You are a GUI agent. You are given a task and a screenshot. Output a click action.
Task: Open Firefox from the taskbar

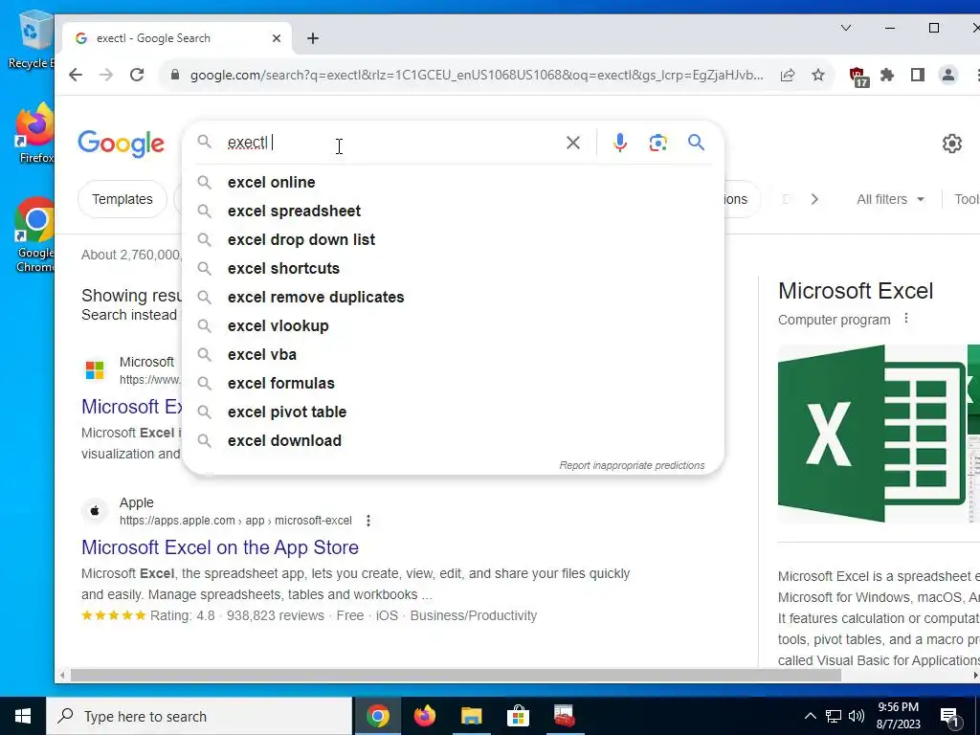click(x=424, y=716)
